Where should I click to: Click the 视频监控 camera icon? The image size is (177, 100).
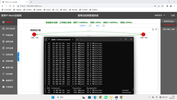coord(3,80)
